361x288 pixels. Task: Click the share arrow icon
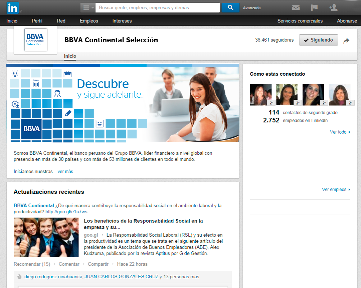(346, 41)
